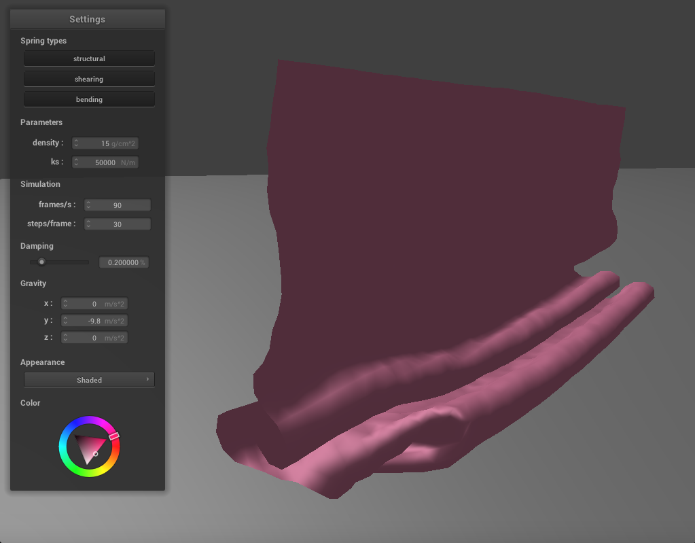
Task: Click the ks spinner arrows
Action: [76, 162]
